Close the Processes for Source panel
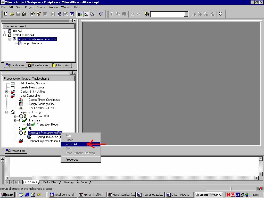 click(x=75, y=73)
